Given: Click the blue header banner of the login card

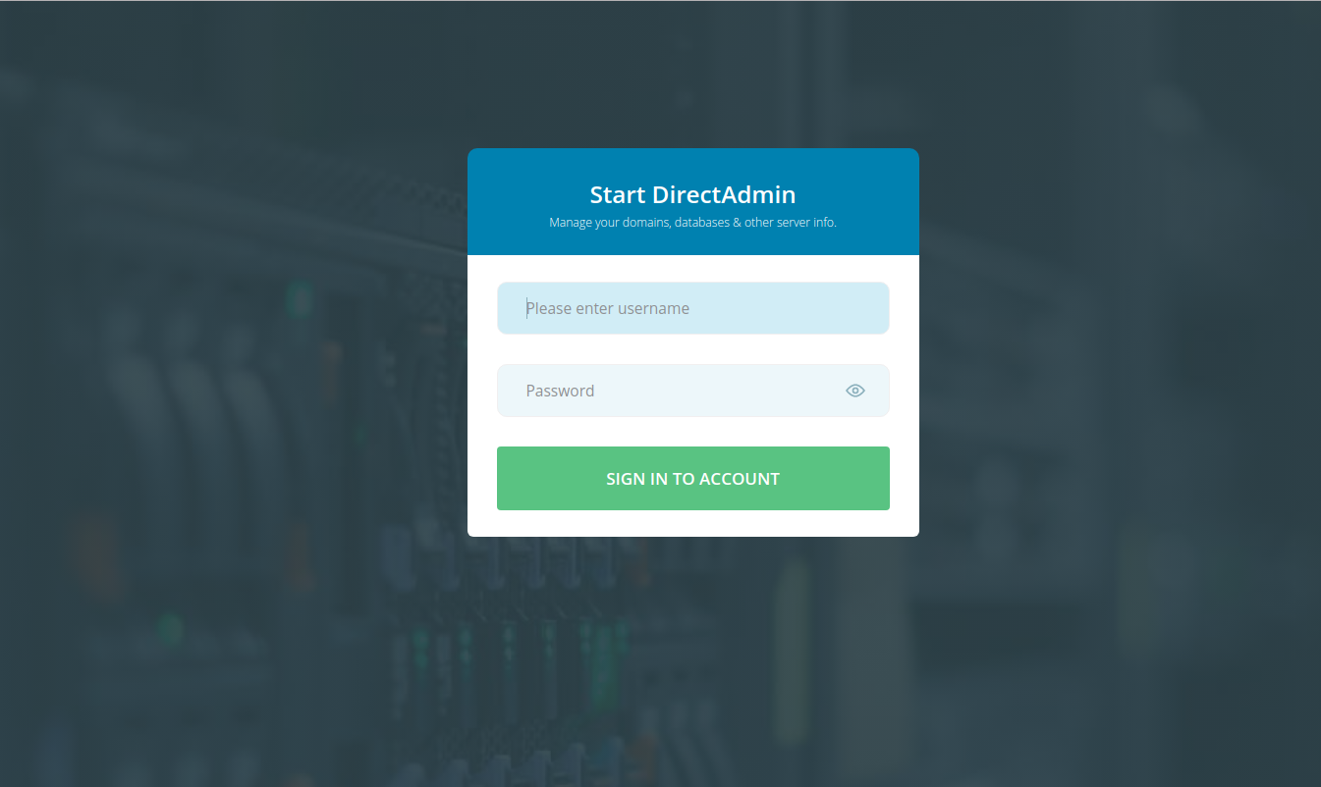Looking at the screenshot, I should pos(692,201).
